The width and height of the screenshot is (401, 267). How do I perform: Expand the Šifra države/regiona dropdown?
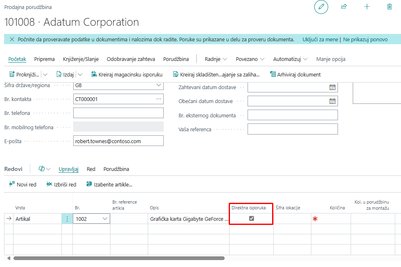click(159, 85)
